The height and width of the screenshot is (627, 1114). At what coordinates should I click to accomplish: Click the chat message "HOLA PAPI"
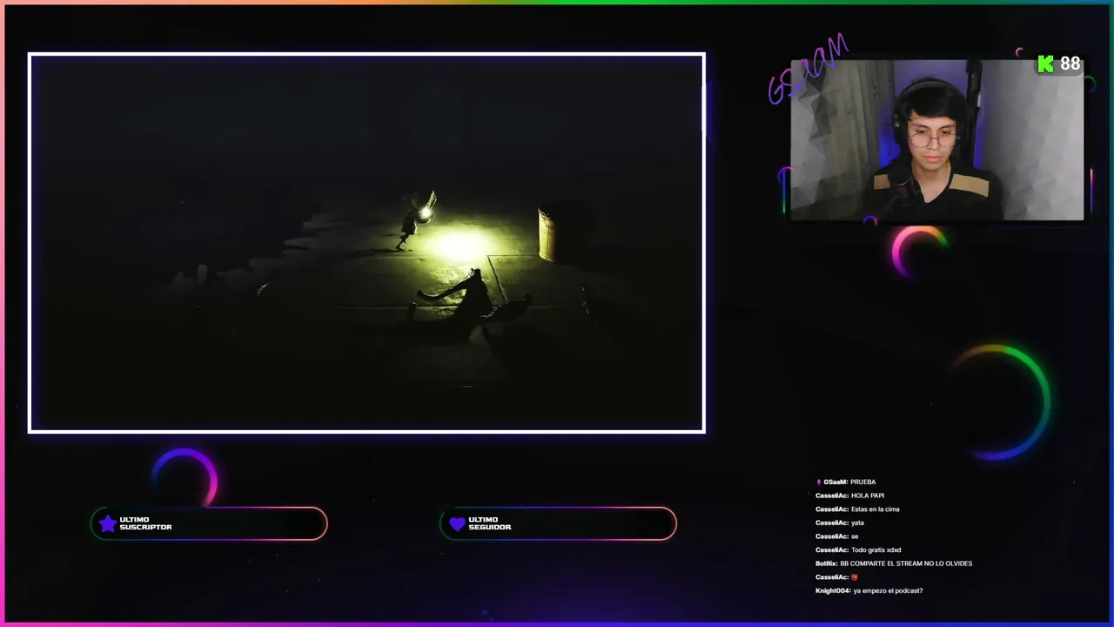pos(868,496)
